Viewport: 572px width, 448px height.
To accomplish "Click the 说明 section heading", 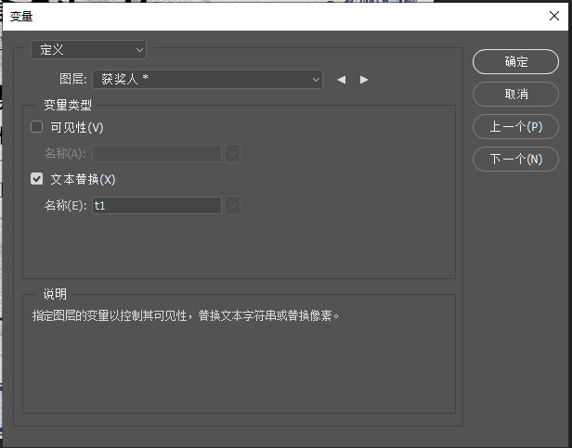I will pos(55,294).
